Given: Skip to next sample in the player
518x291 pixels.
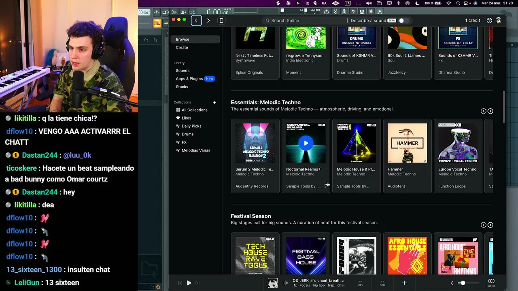Looking at the screenshot, I should click(197, 283).
